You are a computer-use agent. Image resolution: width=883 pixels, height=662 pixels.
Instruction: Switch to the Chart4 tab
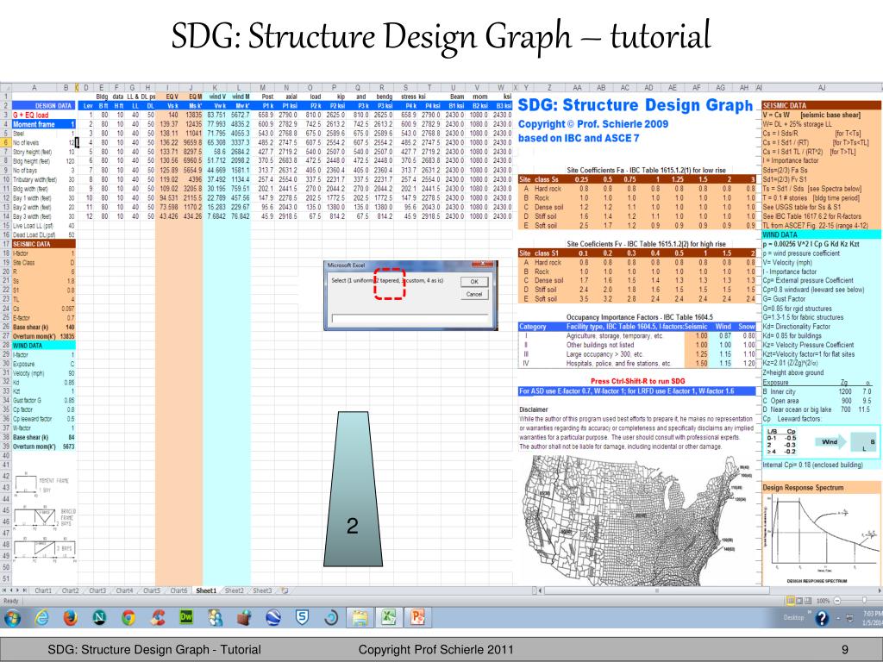click(124, 590)
